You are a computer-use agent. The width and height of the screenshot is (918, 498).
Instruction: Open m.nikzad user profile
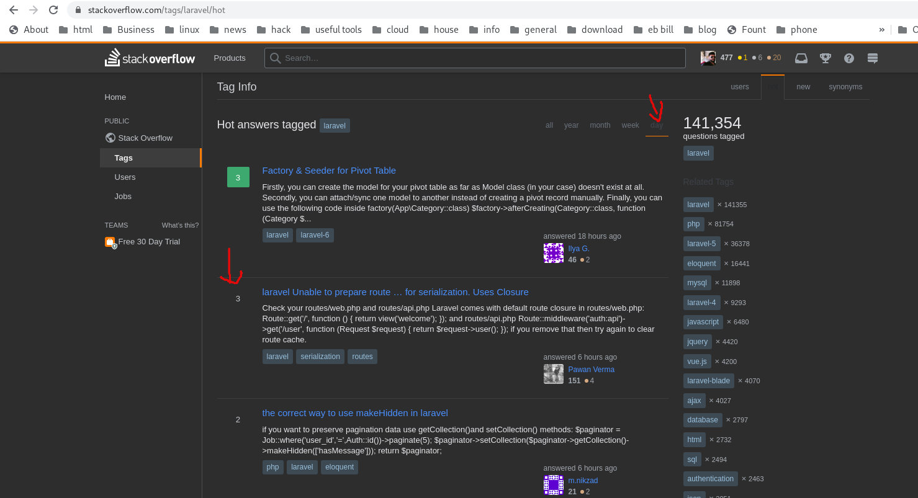coord(583,481)
